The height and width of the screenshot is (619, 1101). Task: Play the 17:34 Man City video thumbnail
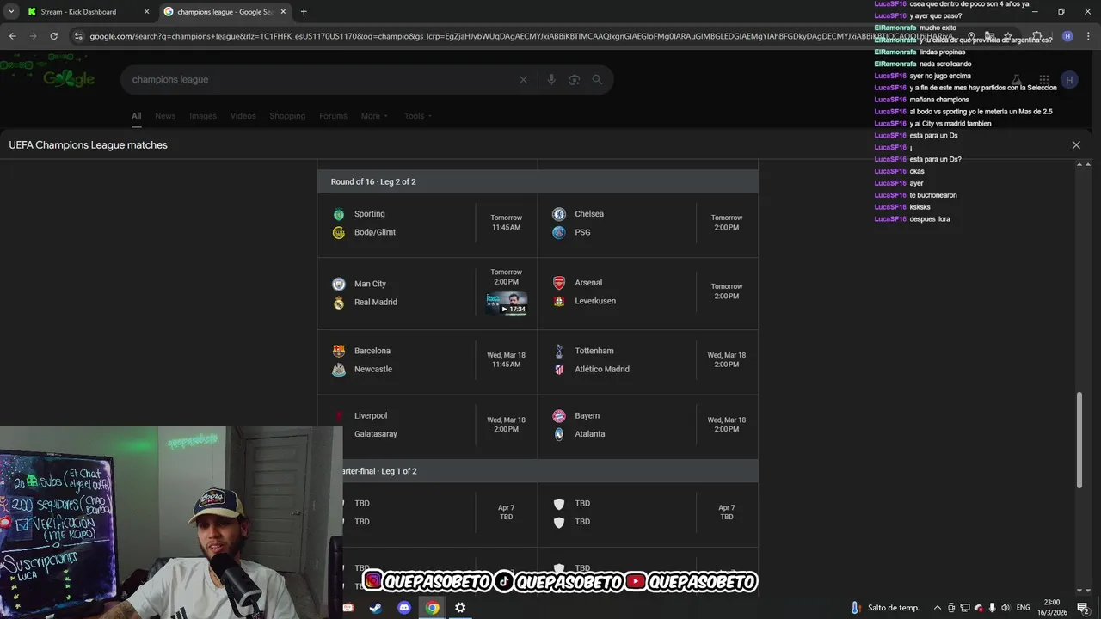click(x=507, y=303)
